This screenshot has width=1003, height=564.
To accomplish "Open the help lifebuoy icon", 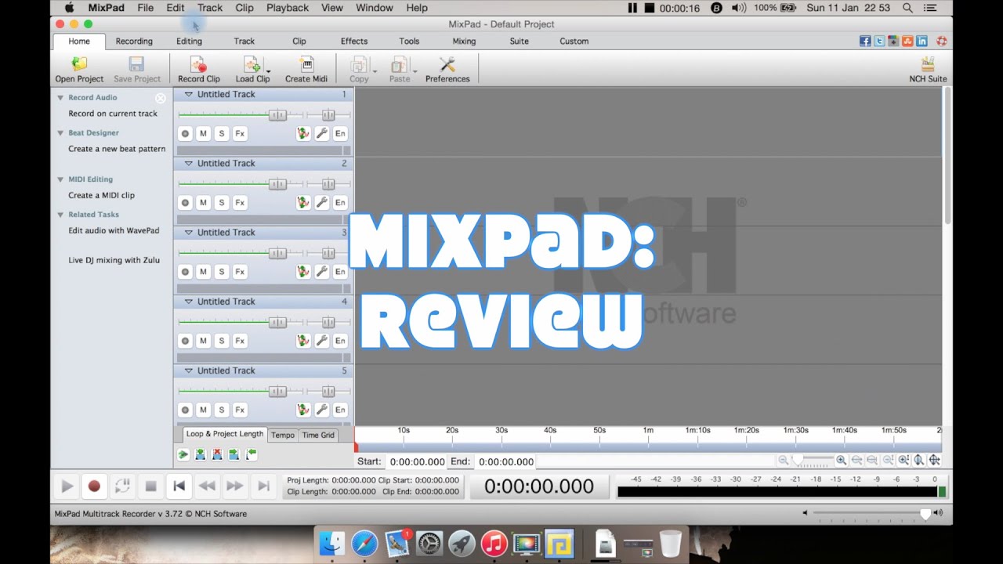I will [x=941, y=42].
